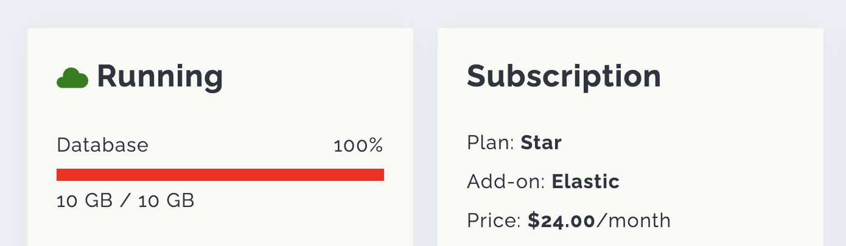846x246 pixels.
Task: Click the red database usage bar
Action: point(220,175)
